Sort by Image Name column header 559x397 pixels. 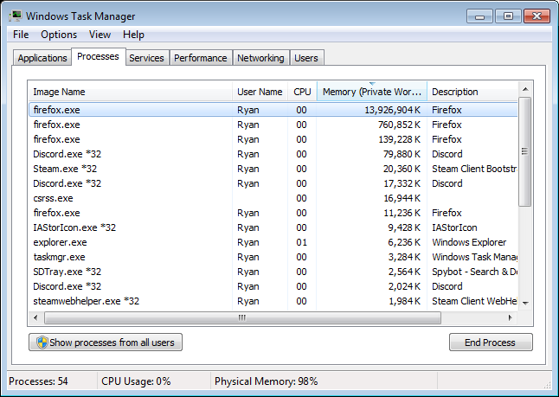(130, 92)
